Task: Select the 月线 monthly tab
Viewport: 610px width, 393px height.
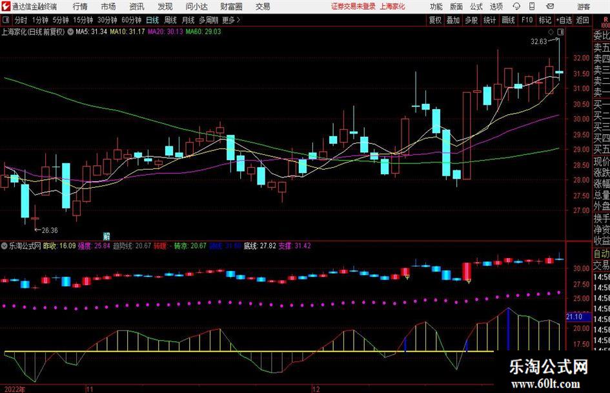Action: click(188, 20)
